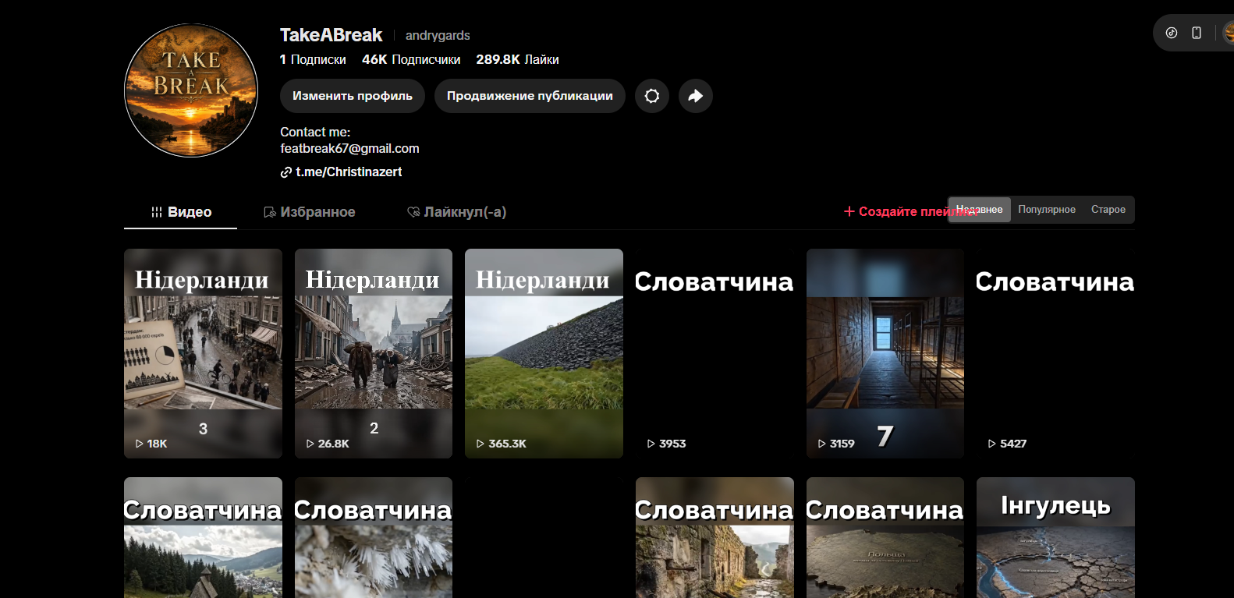Open the Нідерланди video with 18K views

point(203,353)
